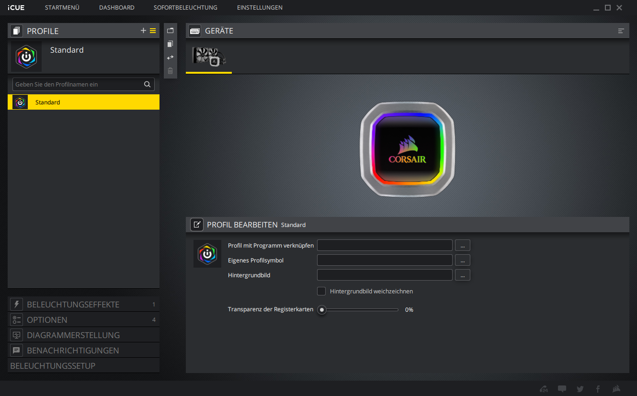Viewport: 637px width, 396px height.
Task: Expand the Benachrichtigungen section
Action: pos(83,350)
